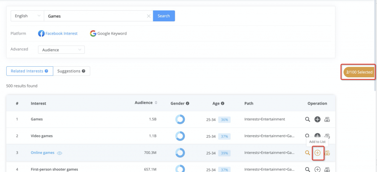Click the 500 results found text
This screenshot has width=377, height=172.
[x=22, y=86]
